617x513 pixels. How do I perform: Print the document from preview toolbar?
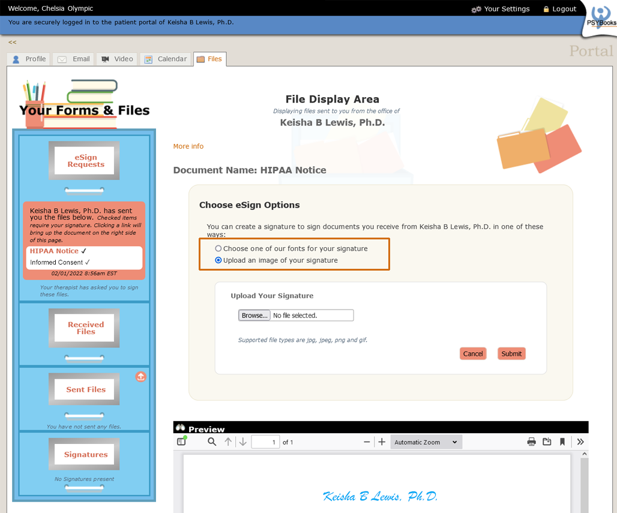[531, 442]
